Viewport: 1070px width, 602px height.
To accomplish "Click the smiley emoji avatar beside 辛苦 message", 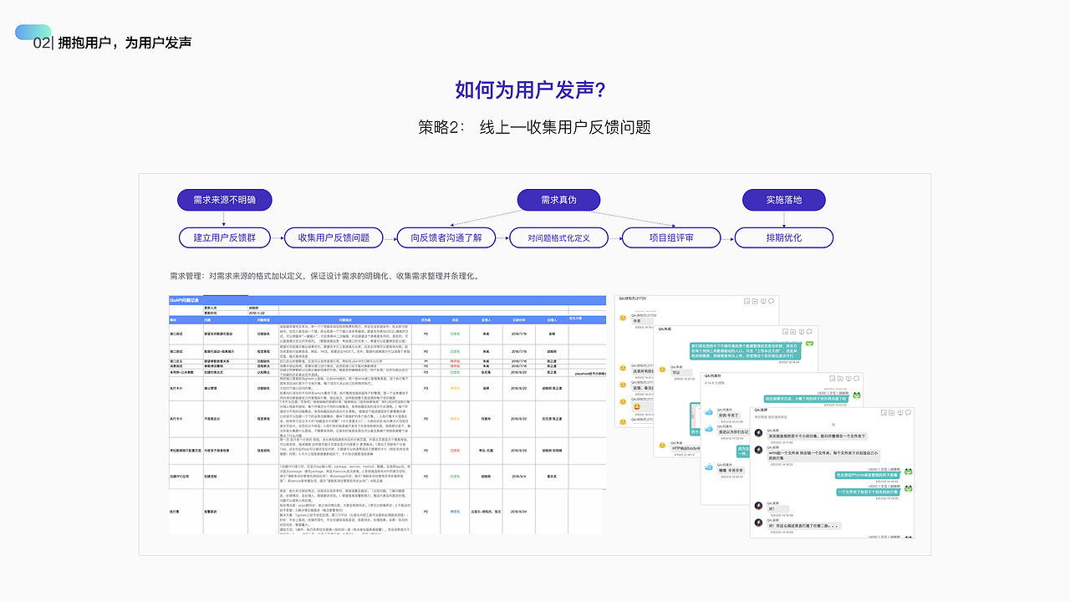I will 622,318.
